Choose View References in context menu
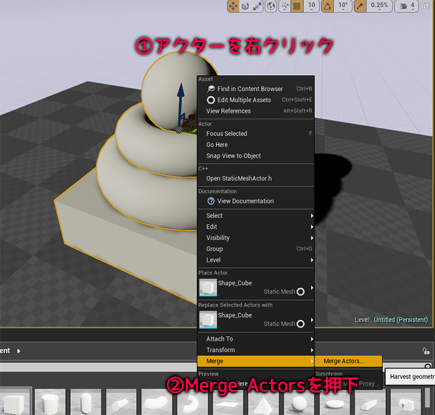 pyautogui.click(x=255, y=111)
